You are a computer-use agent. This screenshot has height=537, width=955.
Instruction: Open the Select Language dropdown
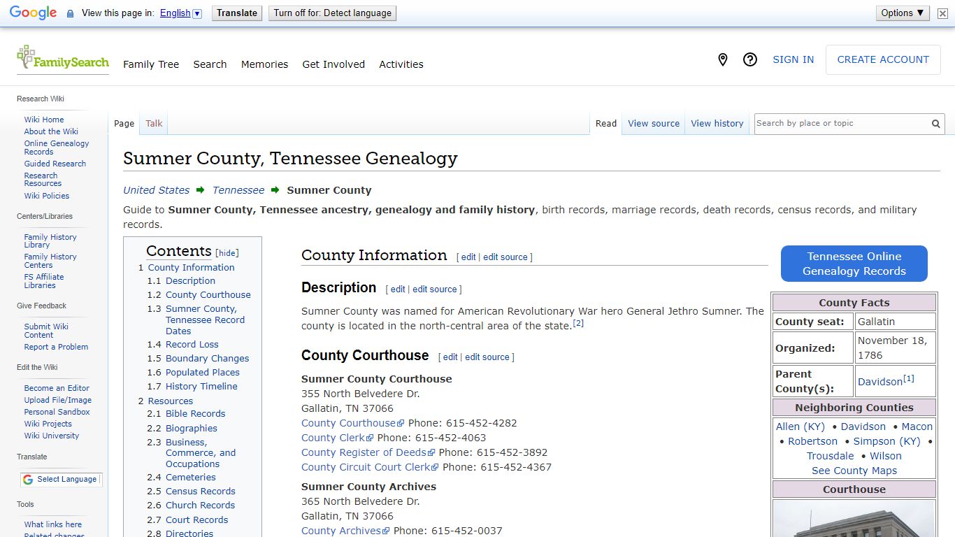click(61, 480)
